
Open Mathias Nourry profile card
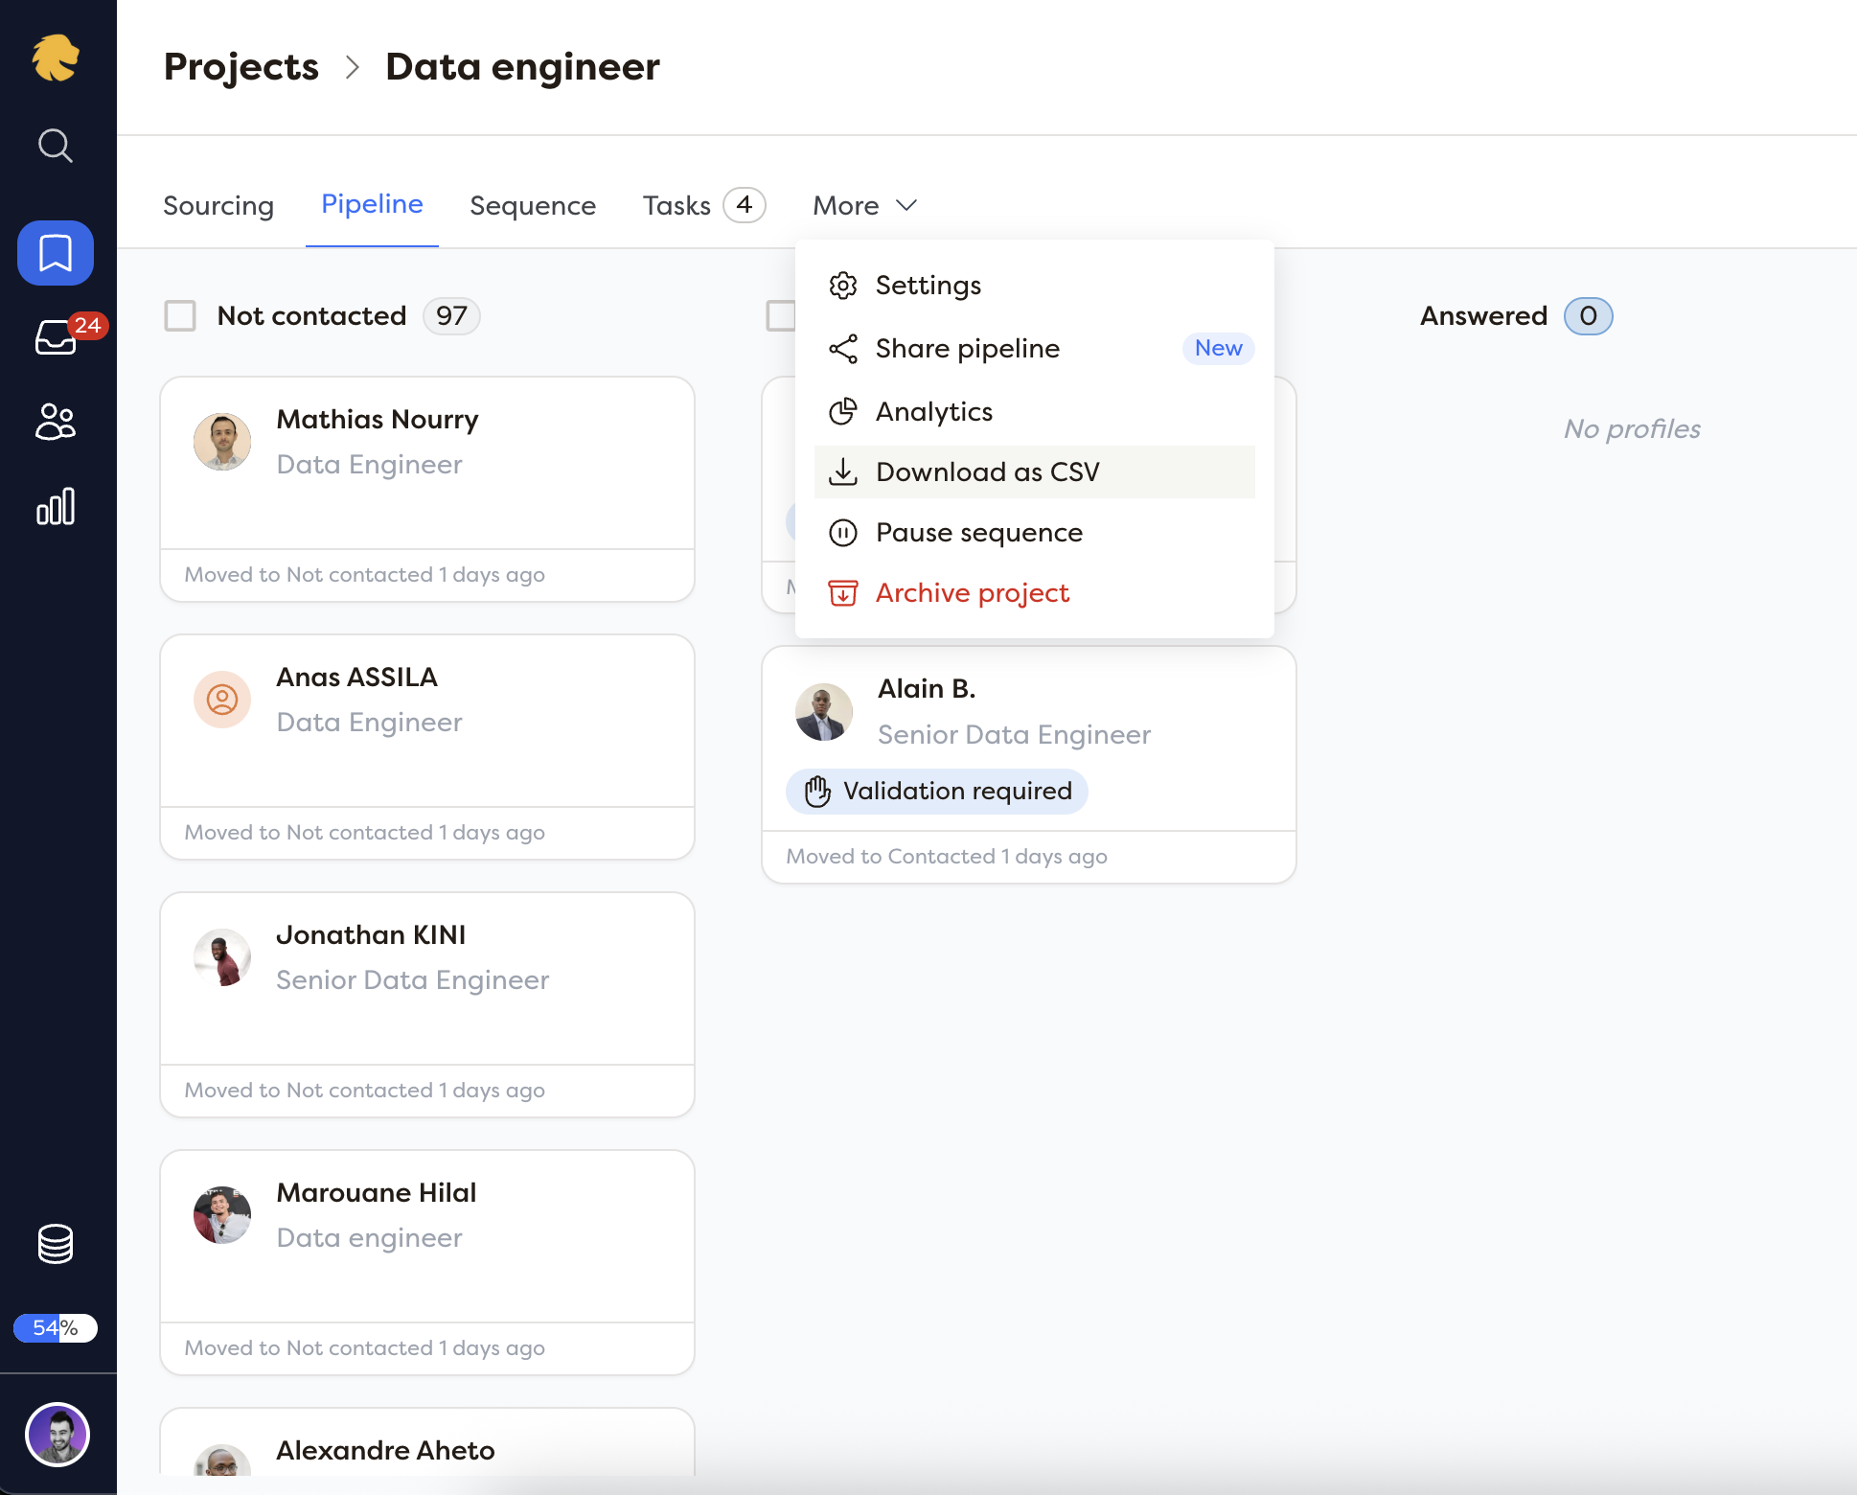pyautogui.click(x=426, y=464)
